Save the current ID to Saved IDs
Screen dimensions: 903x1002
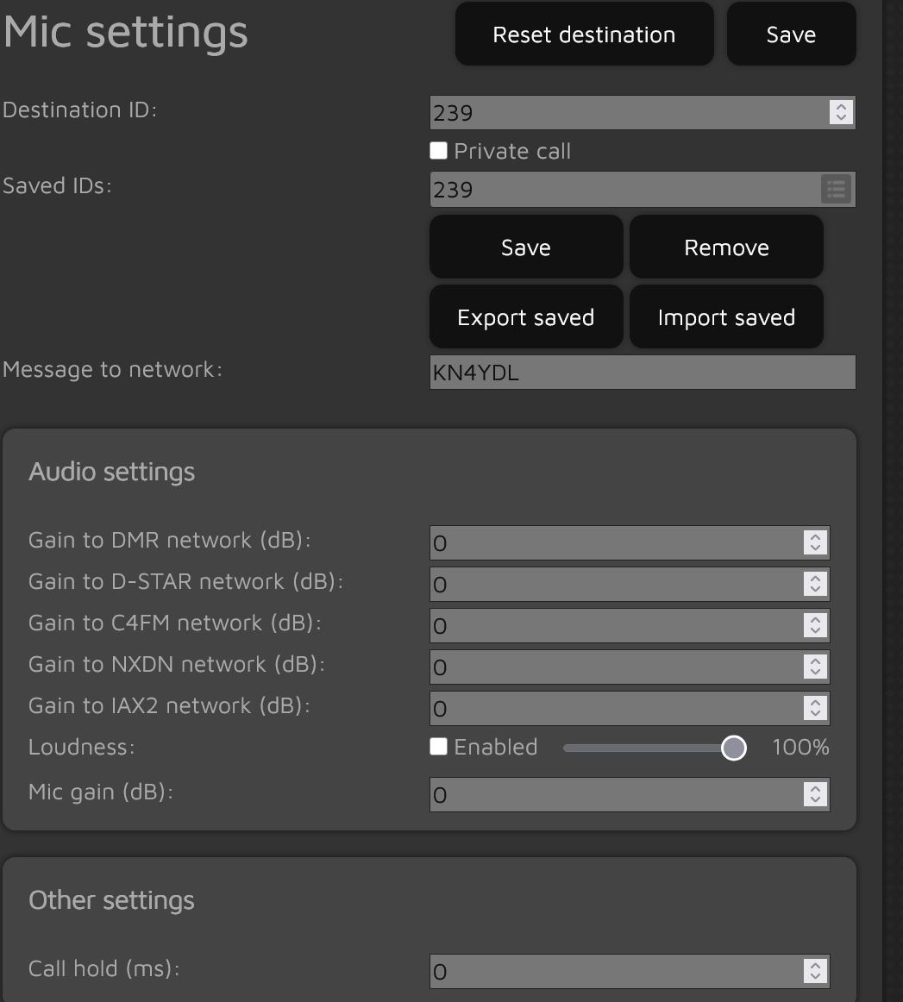pyautogui.click(x=525, y=247)
